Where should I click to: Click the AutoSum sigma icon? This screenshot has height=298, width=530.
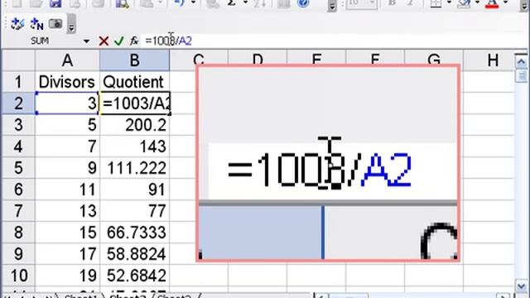point(232,3)
